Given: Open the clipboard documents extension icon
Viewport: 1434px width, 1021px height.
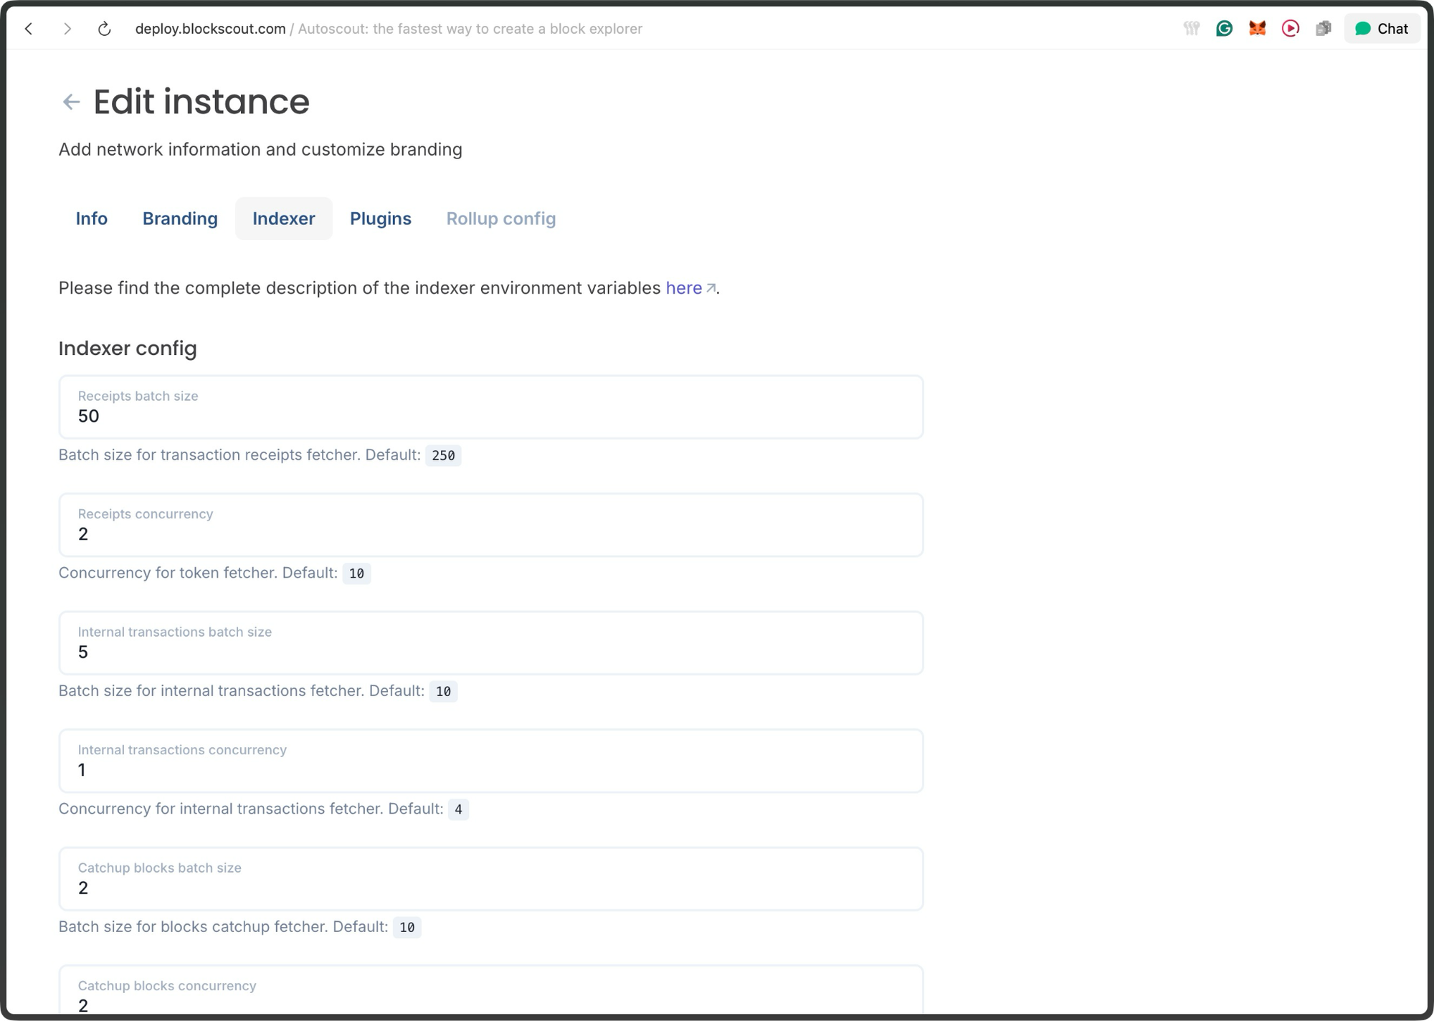Looking at the screenshot, I should click(x=1324, y=28).
